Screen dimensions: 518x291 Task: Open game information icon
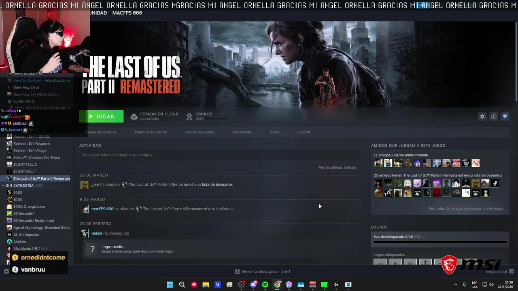[x=493, y=116]
